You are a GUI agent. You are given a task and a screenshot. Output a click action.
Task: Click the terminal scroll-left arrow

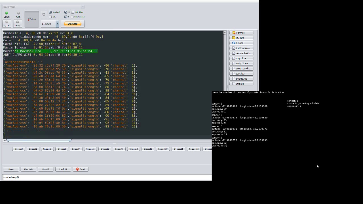point(5,140)
